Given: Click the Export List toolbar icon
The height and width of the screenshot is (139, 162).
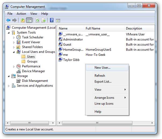Looking at the screenshot, I should click(44, 20).
